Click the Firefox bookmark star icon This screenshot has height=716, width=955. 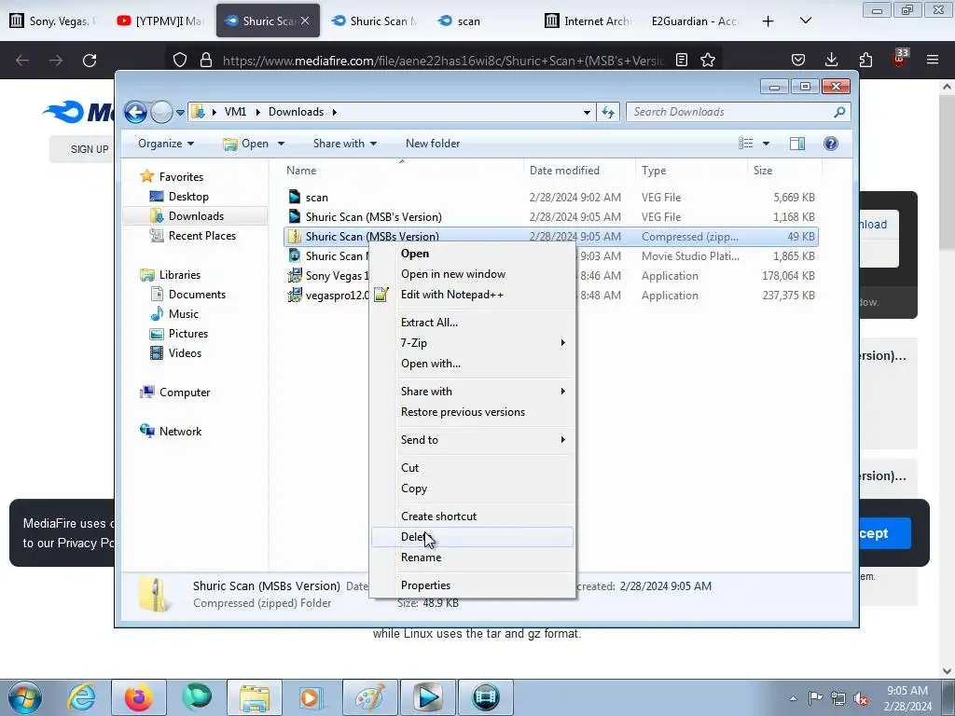[707, 61]
